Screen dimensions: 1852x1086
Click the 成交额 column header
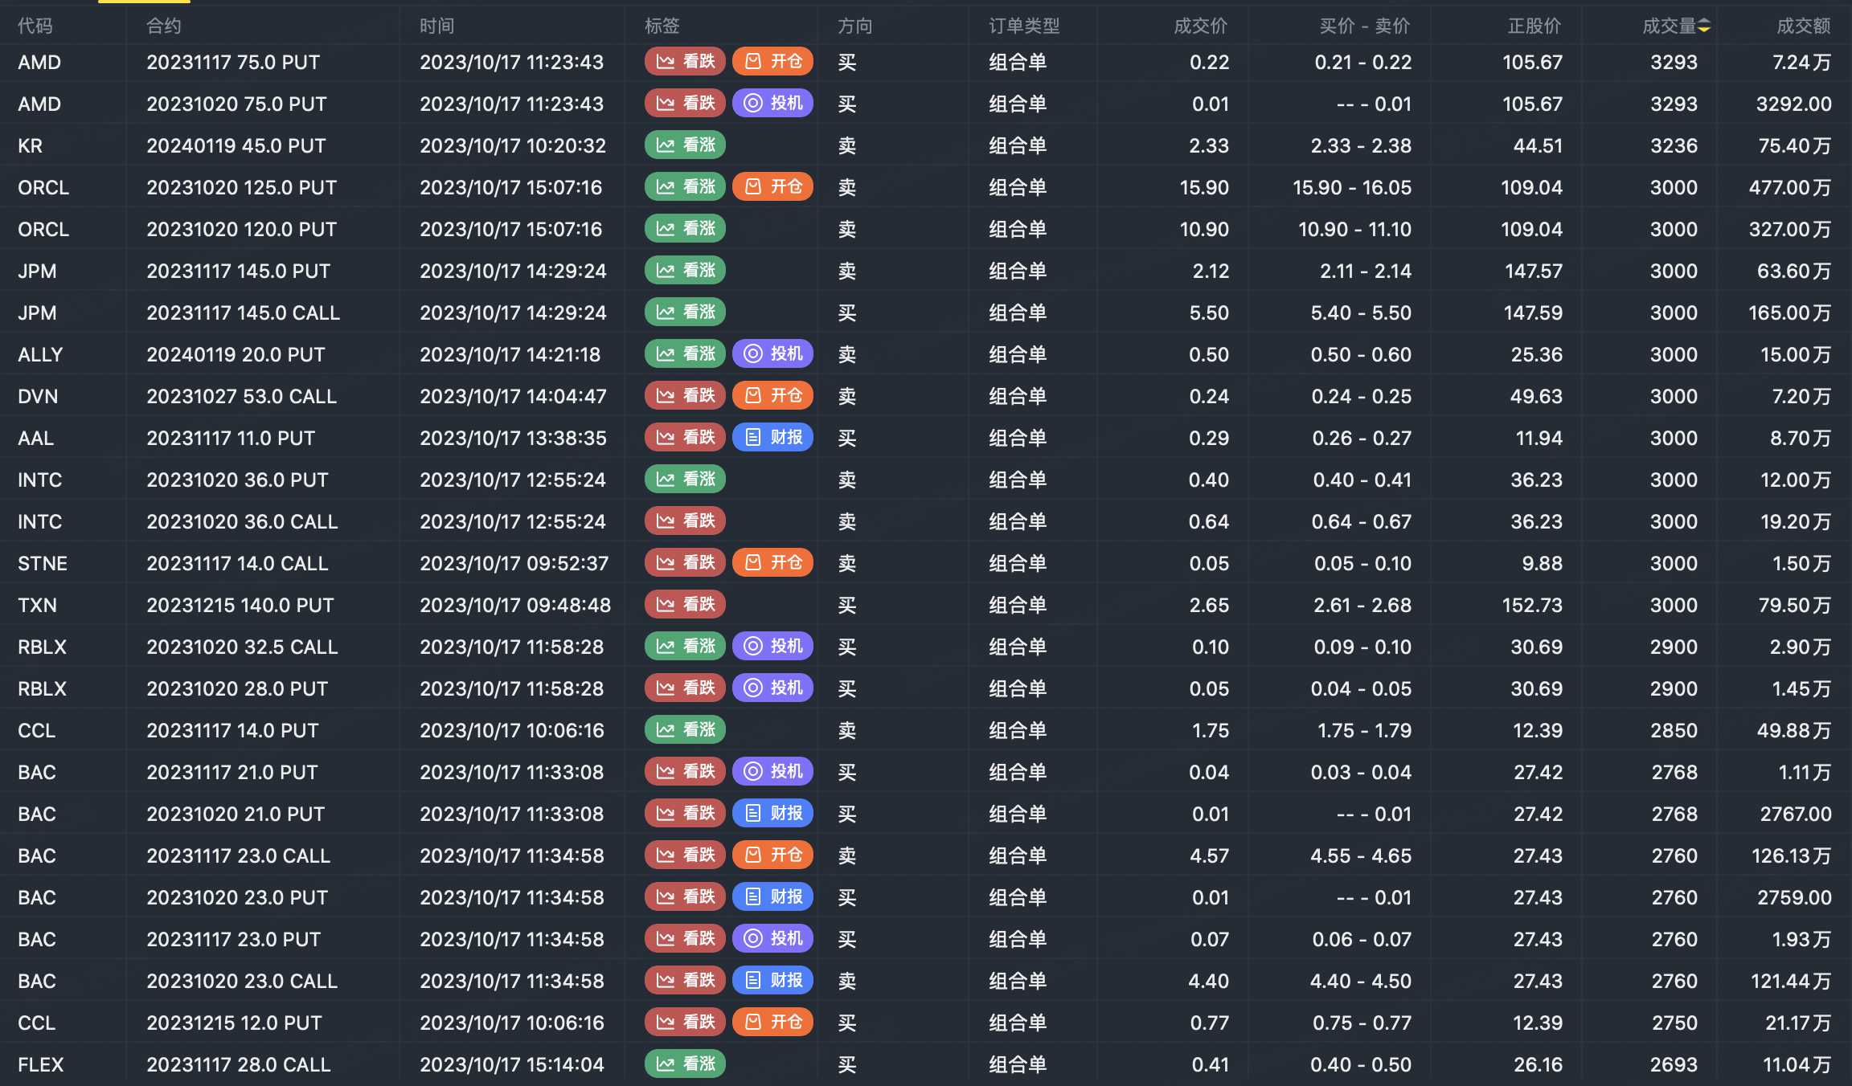tap(1804, 27)
